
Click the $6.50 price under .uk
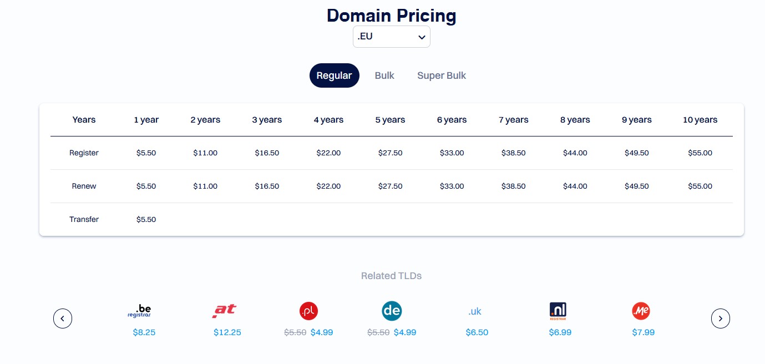pos(477,332)
